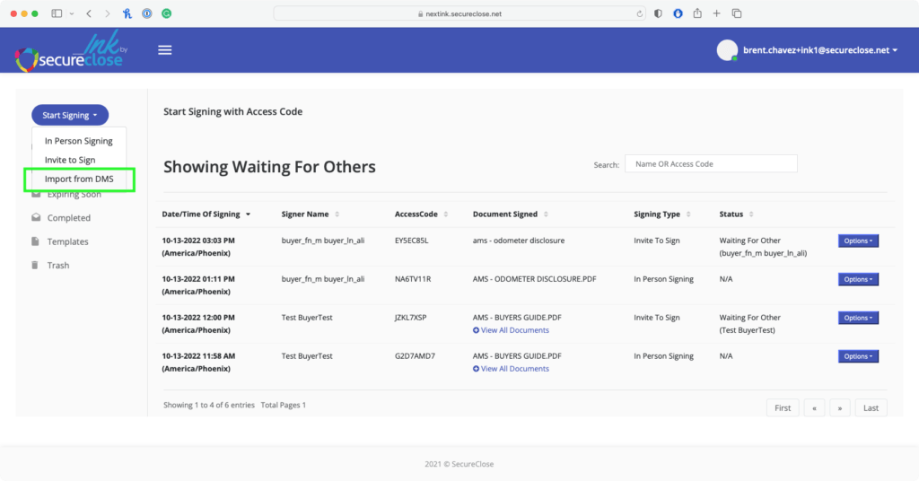This screenshot has height=481, width=919.
Task: Click the user profile avatar
Action: click(x=727, y=50)
